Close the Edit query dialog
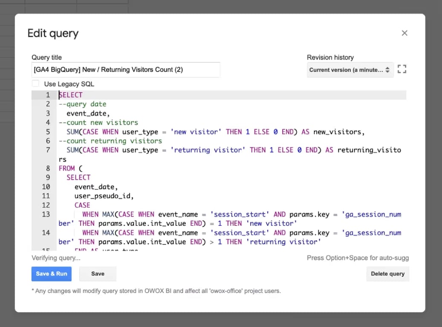Viewport: 442px width, 327px height. 404,33
